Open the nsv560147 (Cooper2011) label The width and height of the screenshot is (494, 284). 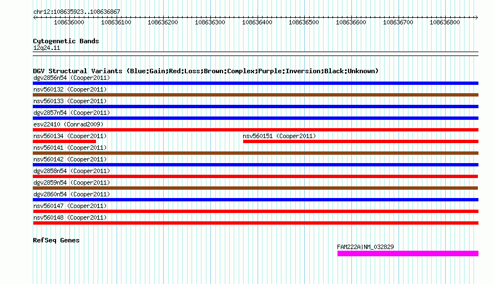70,206
